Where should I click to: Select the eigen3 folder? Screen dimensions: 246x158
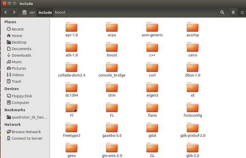tap(152, 90)
